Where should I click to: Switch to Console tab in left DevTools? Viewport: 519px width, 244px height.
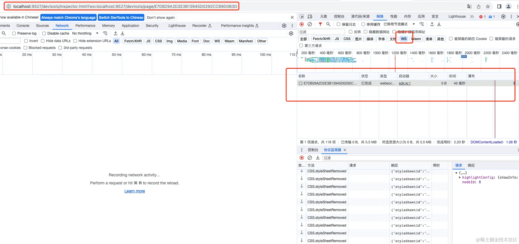[x=23, y=26]
